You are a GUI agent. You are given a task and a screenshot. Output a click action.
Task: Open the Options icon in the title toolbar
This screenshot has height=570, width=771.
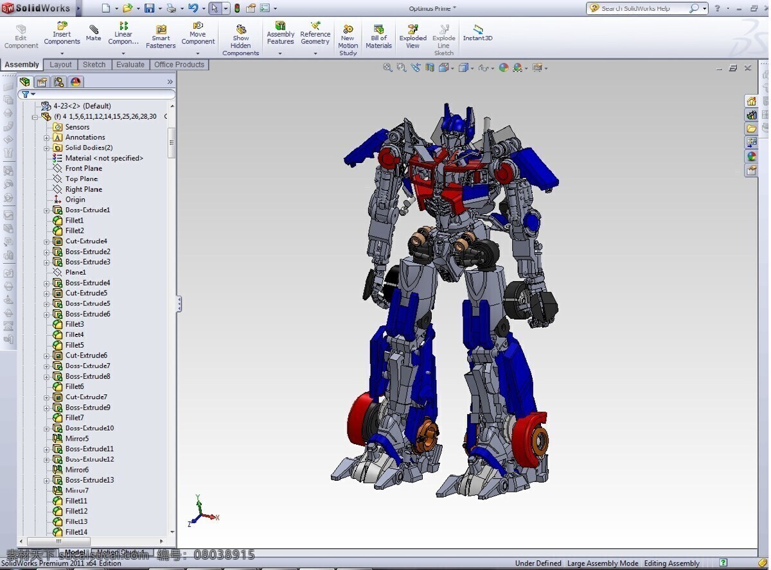click(264, 8)
